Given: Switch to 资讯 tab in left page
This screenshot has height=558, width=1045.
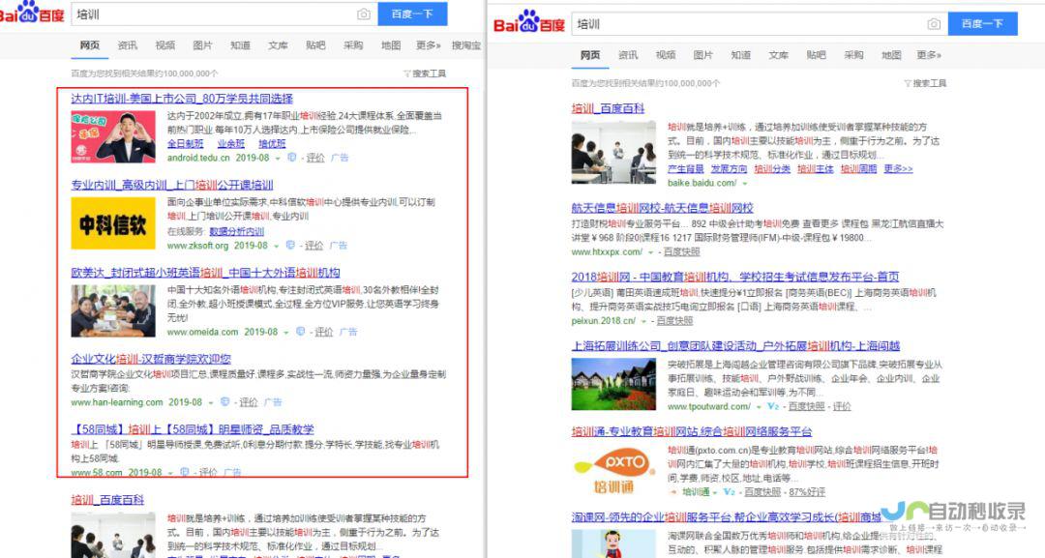Looking at the screenshot, I should pyautogui.click(x=128, y=45).
